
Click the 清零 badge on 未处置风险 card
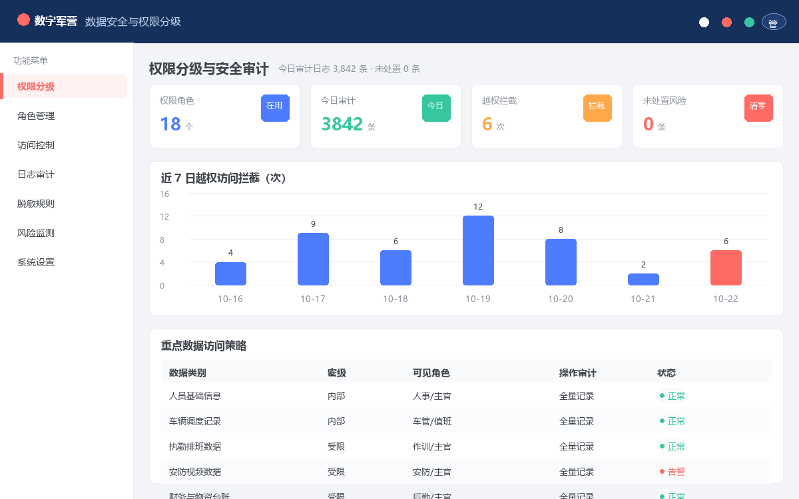(x=758, y=108)
